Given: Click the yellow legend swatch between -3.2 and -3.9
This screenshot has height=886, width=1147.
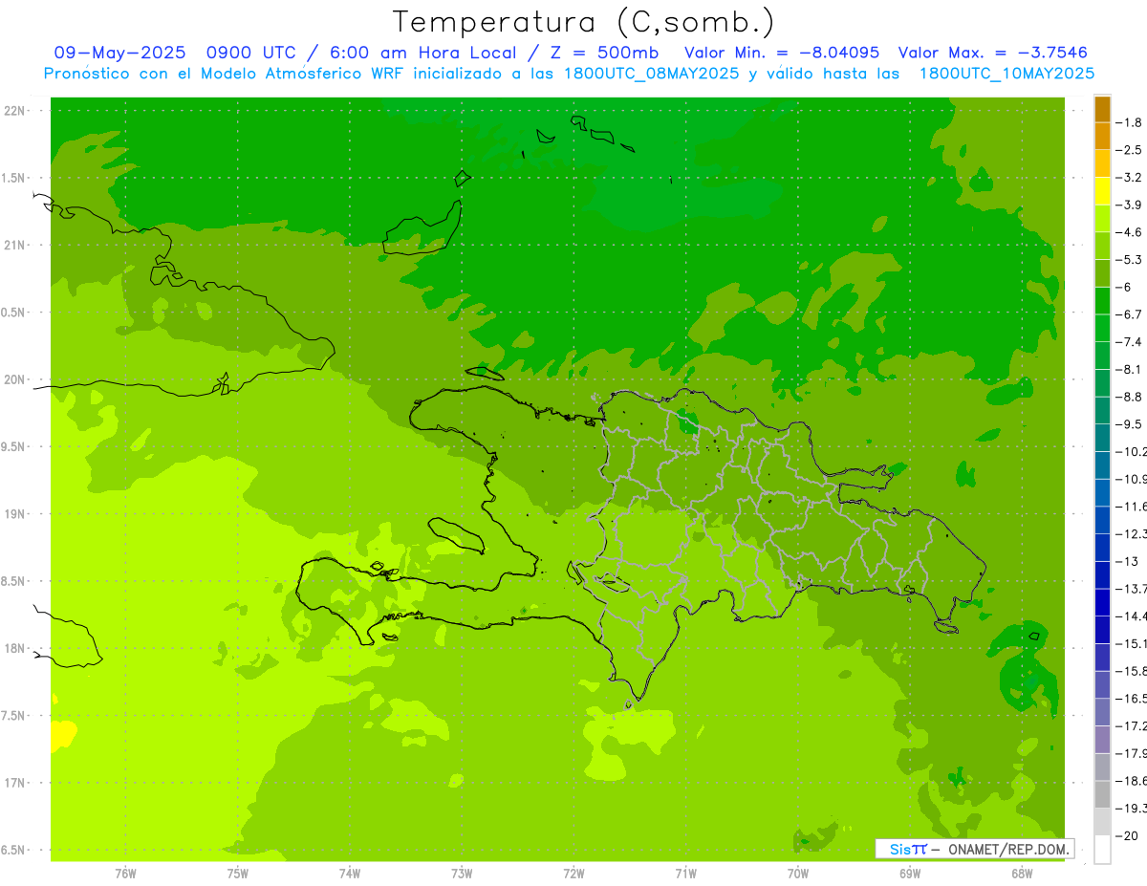Looking at the screenshot, I should click(x=1102, y=191).
